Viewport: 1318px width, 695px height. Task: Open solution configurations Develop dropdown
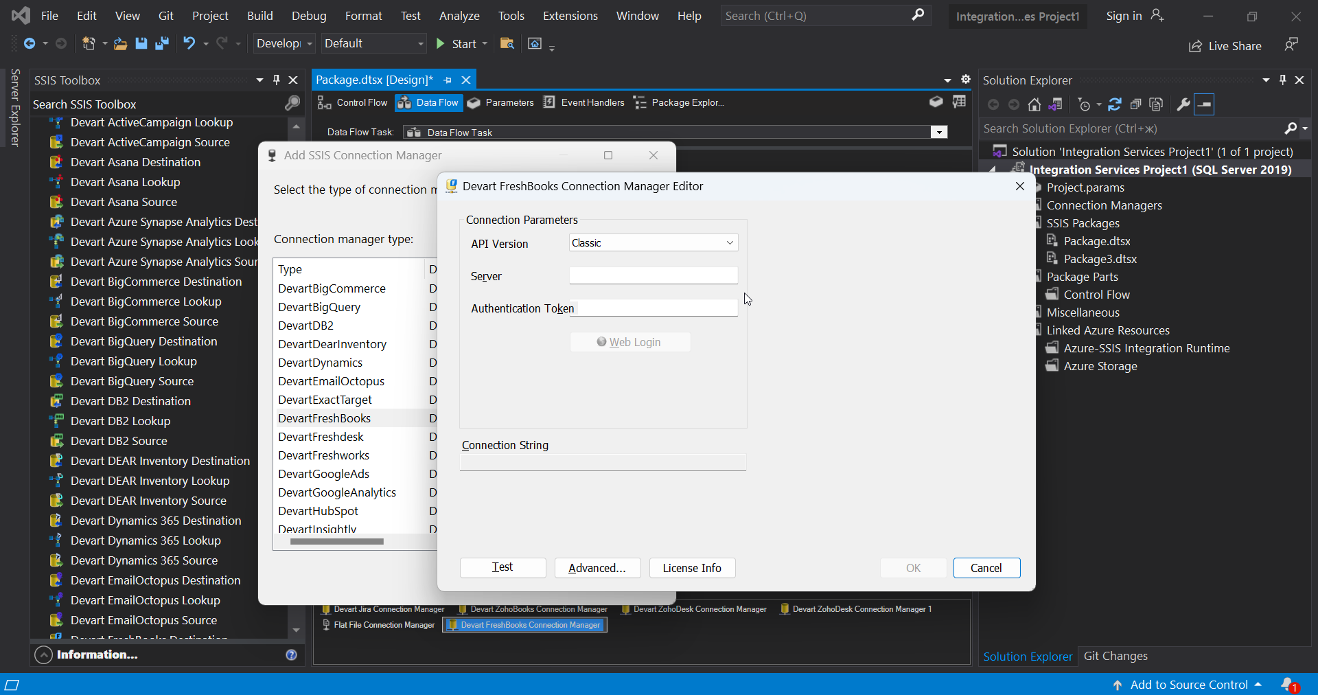[x=284, y=44]
